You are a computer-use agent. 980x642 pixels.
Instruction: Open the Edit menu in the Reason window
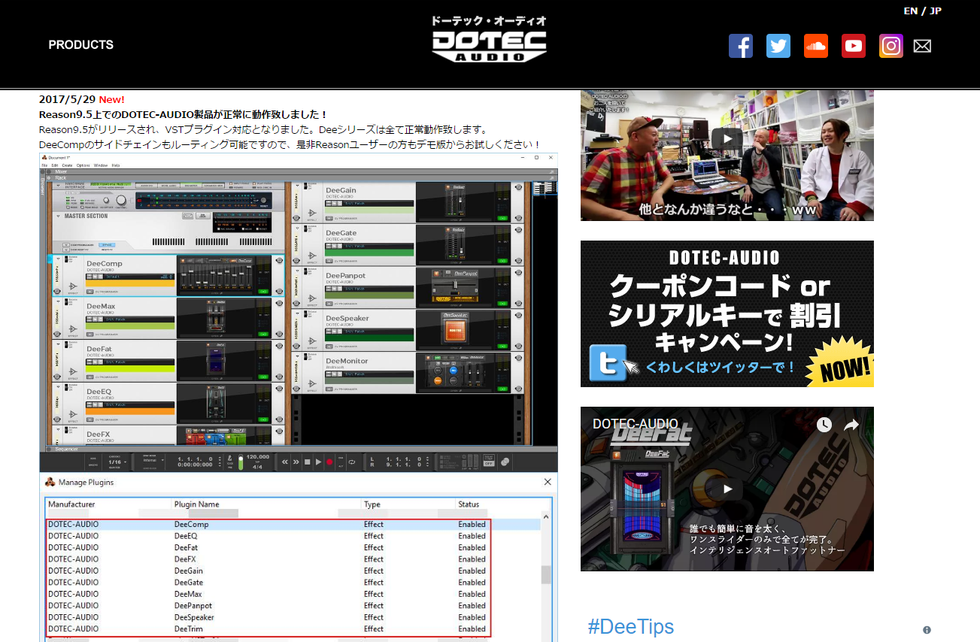click(55, 165)
